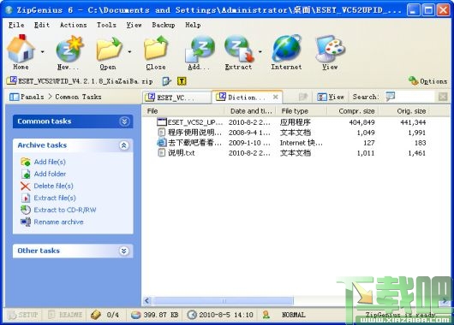This screenshot has width=454, height=325.
Task: Close the Diction... tab
Action: pos(276,97)
